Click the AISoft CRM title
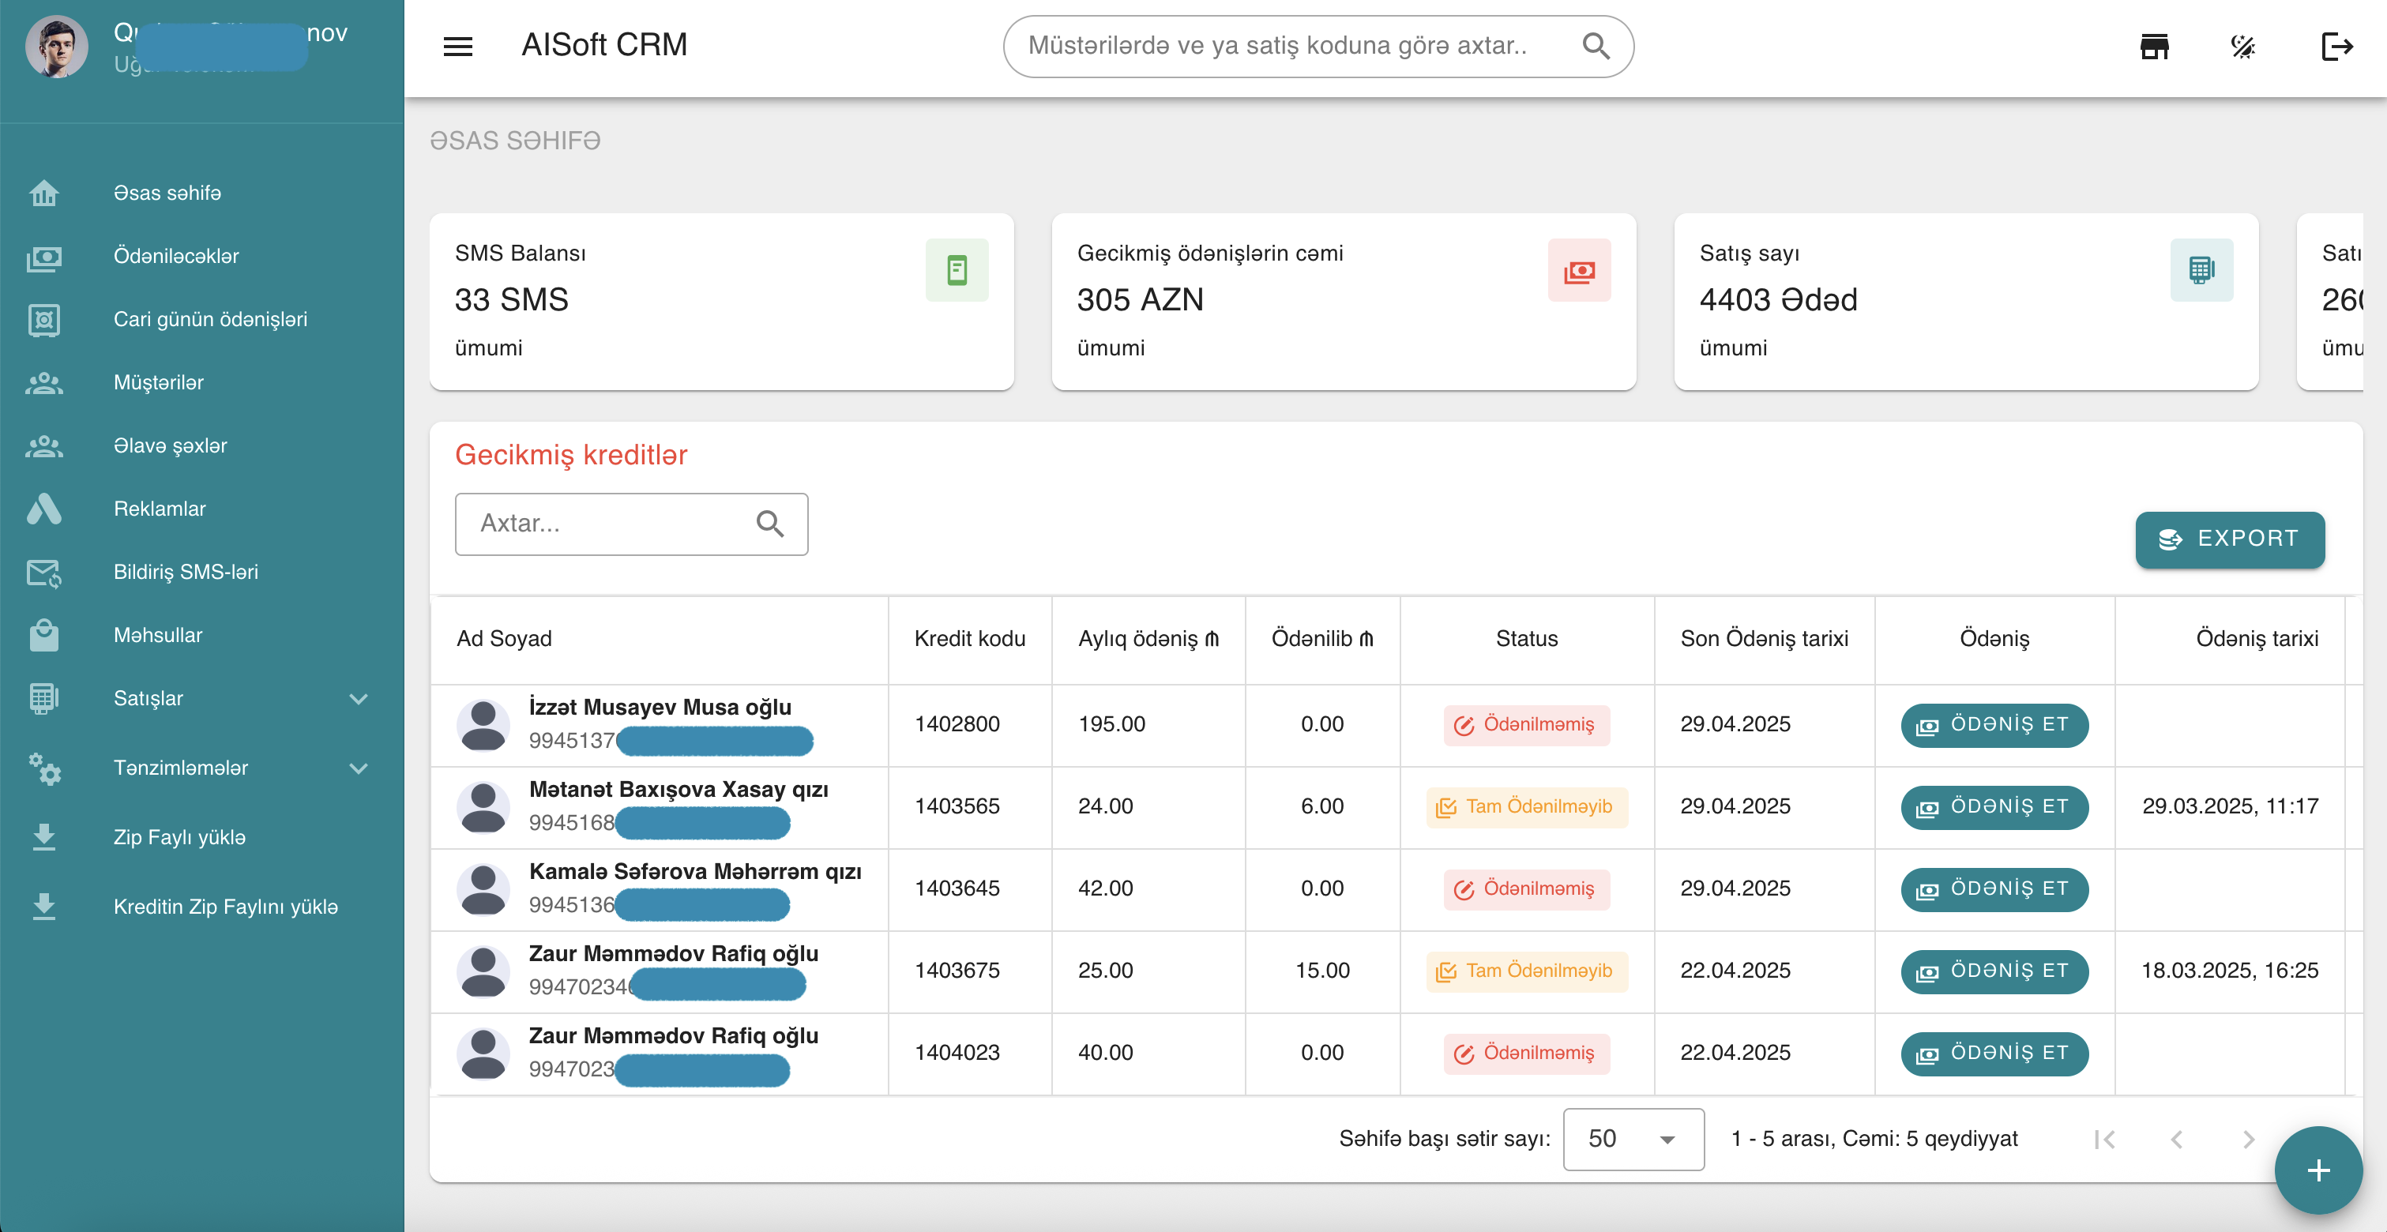Image resolution: width=2387 pixels, height=1232 pixels. click(604, 44)
